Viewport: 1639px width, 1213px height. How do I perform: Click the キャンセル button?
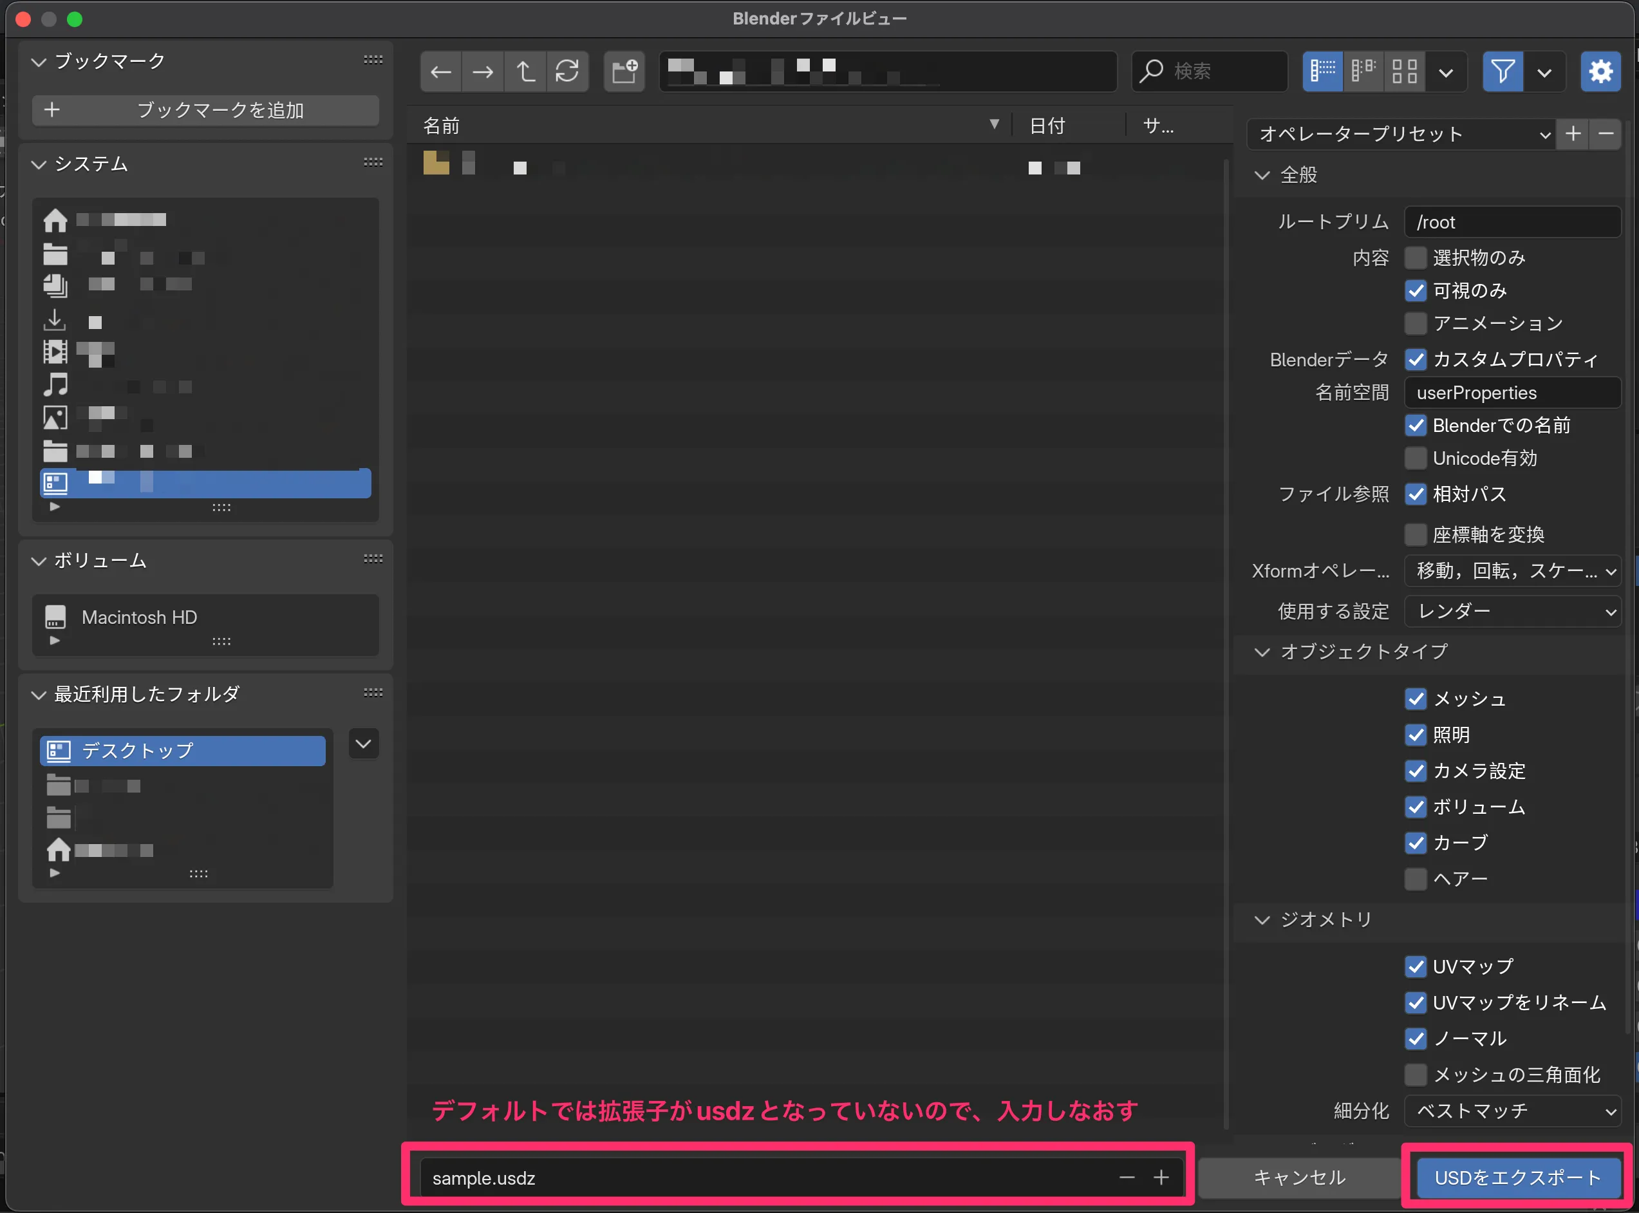[1299, 1177]
